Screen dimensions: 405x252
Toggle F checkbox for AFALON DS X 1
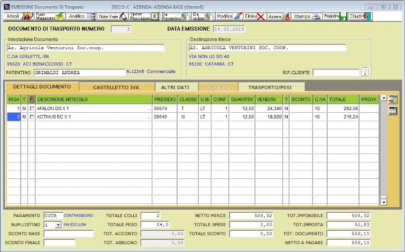click(x=32, y=109)
